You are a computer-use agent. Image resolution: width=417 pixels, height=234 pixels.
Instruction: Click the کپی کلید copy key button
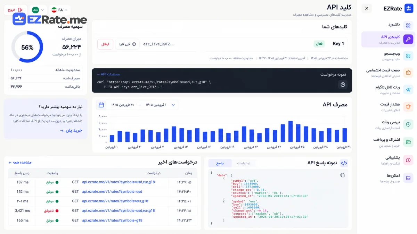click(x=127, y=44)
